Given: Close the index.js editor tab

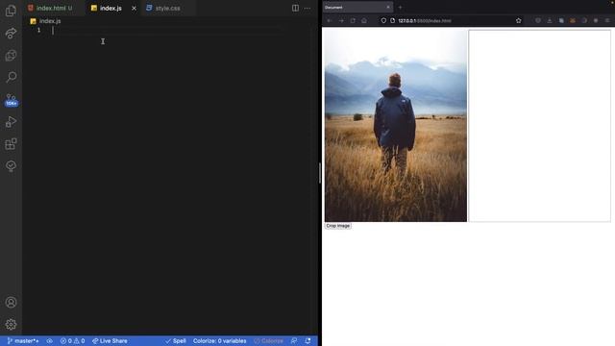Looking at the screenshot, I should pos(134,8).
